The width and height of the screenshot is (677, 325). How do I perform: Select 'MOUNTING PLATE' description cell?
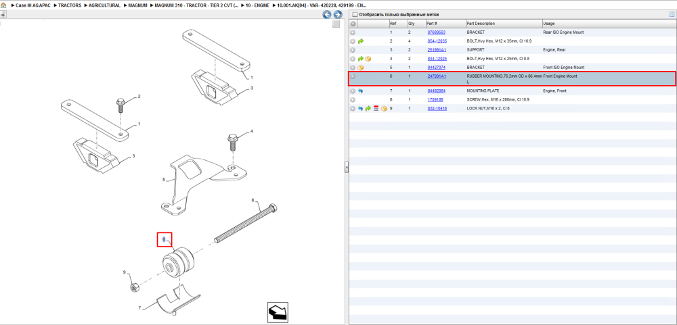click(x=481, y=91)
